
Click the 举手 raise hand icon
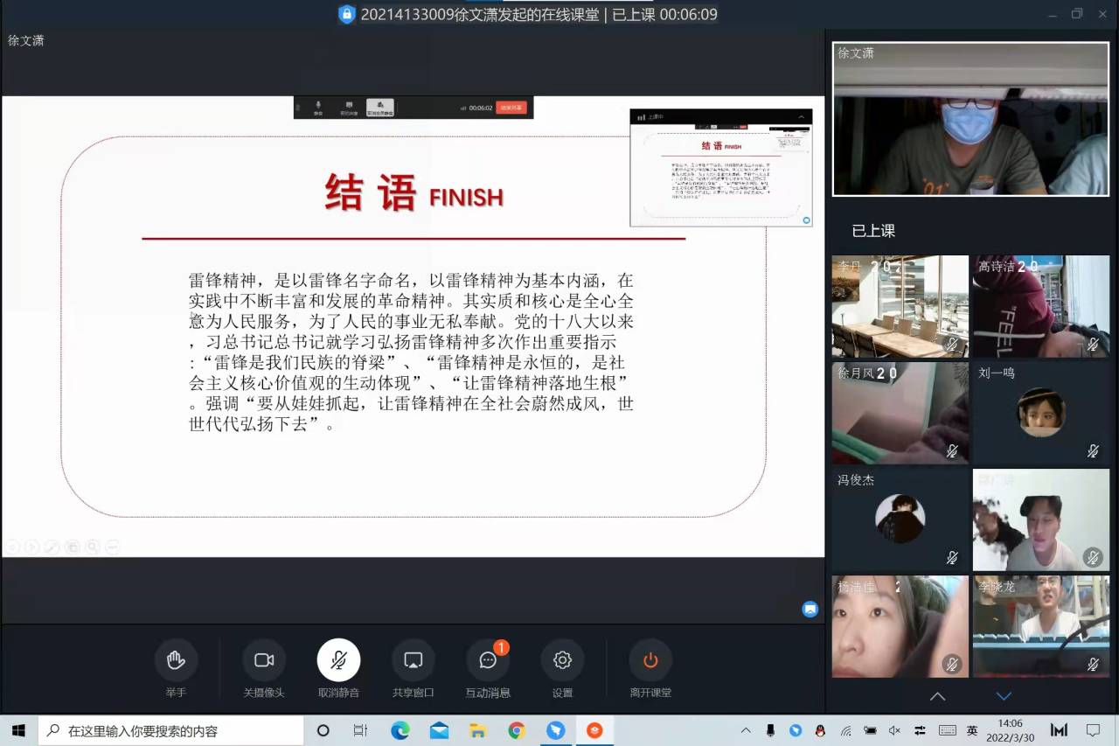(x=176, y=660)
